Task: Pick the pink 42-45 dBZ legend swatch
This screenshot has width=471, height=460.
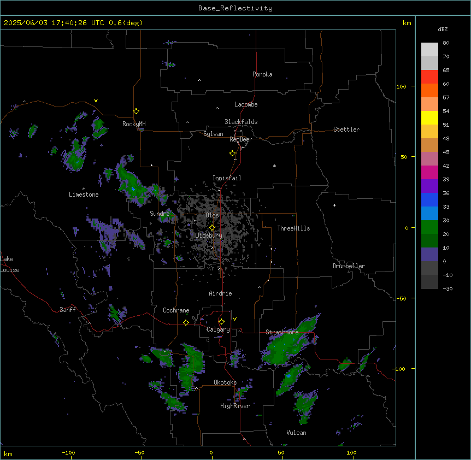Action: click(x=429, y=159)
